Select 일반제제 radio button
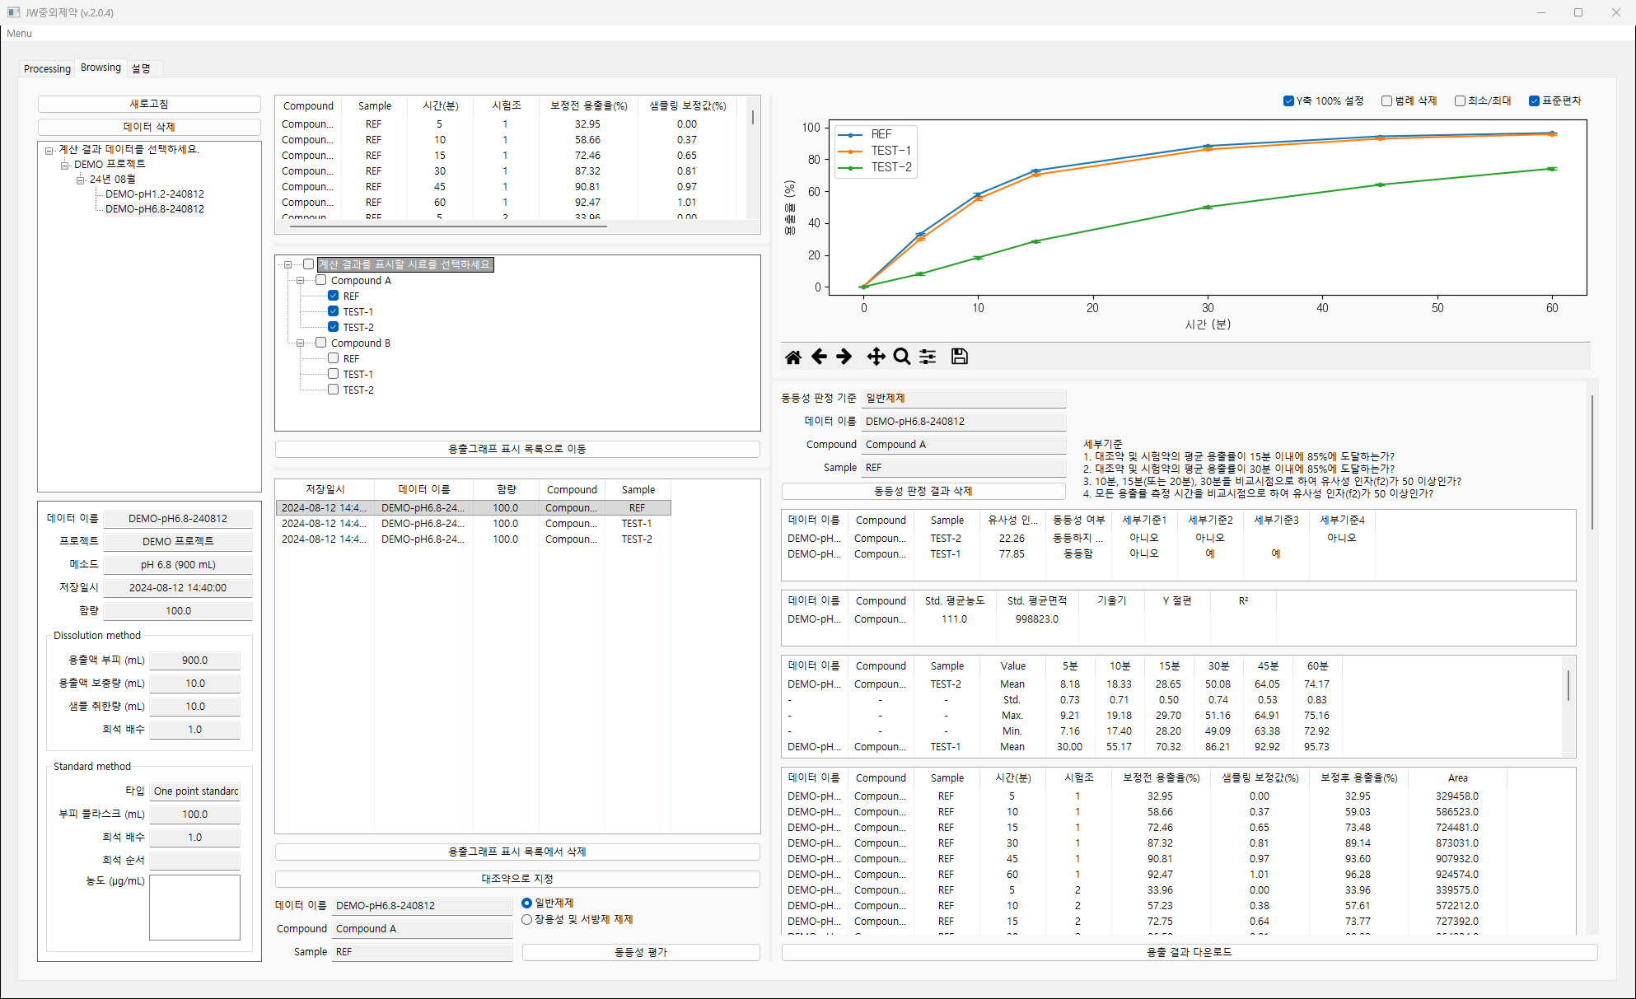Screen dimensions: 1636x999 coord(526,903)
